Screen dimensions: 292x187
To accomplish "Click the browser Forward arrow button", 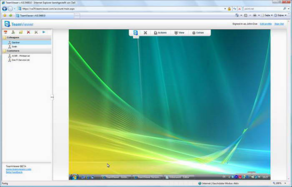I will (10, 8).
